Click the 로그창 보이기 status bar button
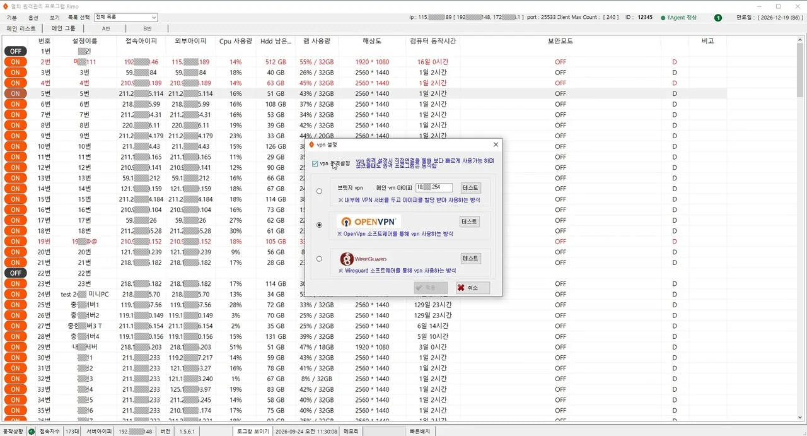807x436 pixels. coord(253,431)
